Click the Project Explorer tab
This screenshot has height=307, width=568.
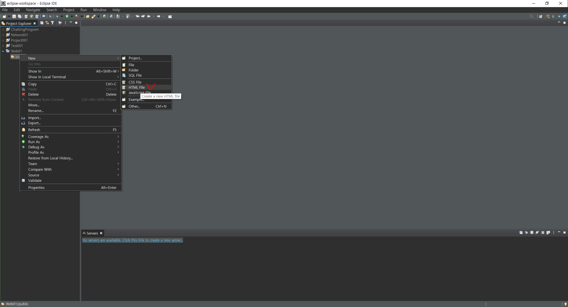pyautogui.click(x=19, y=23)
